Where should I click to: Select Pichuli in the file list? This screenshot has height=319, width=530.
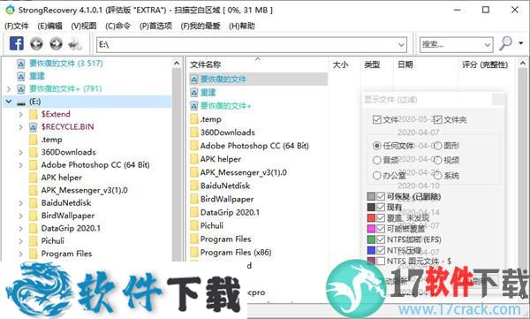[212, 225]
